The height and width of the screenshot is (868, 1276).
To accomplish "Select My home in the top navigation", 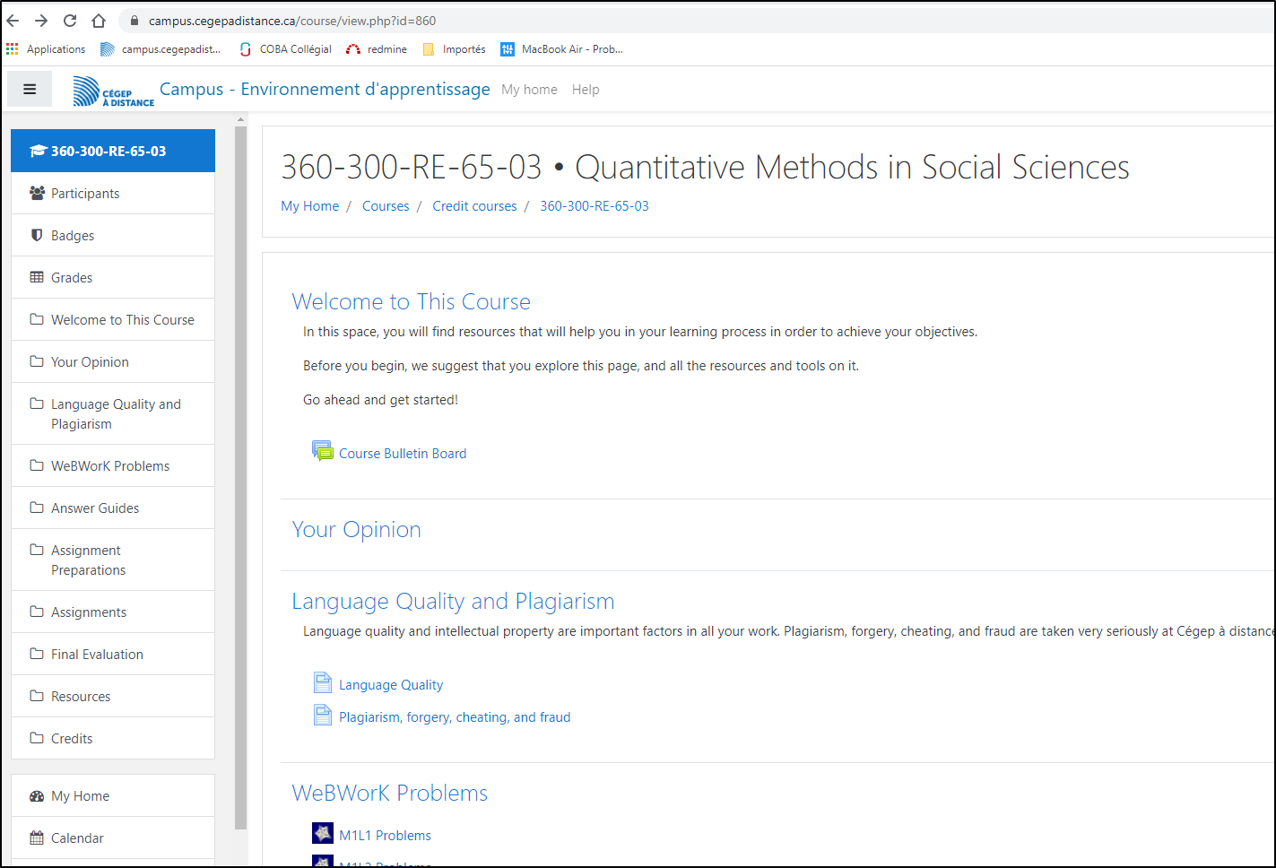I will [529, 90].
